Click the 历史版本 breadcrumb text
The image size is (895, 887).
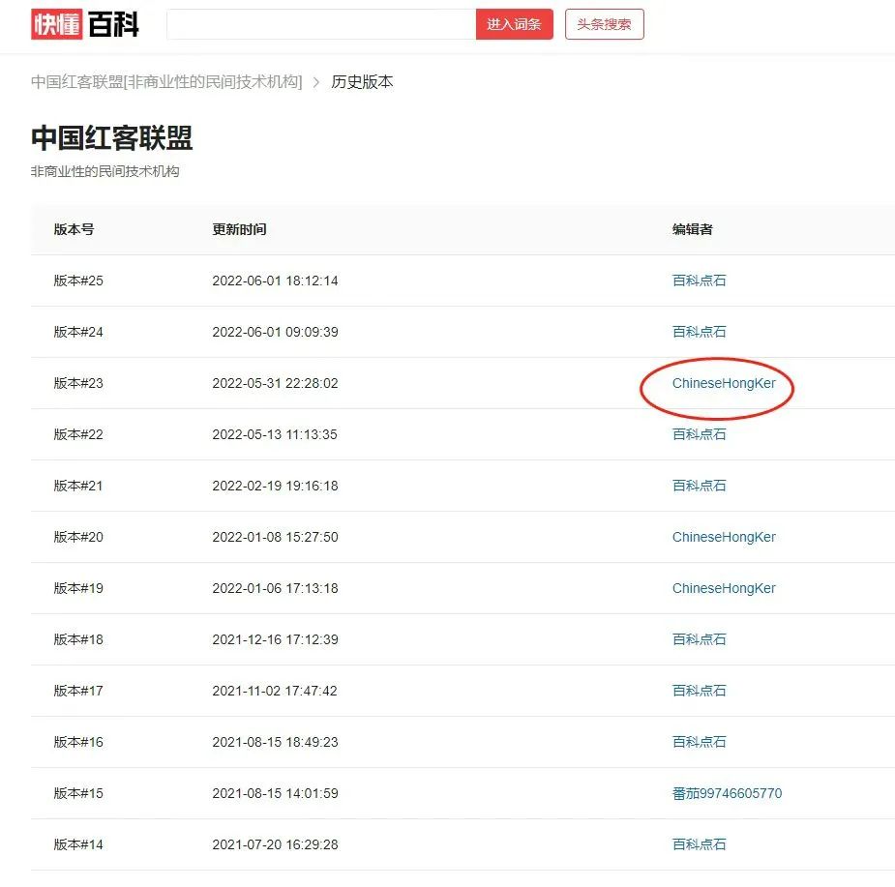click(x=362, y=82)
